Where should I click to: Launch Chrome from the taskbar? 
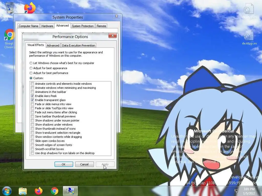[x=54, y=191]
